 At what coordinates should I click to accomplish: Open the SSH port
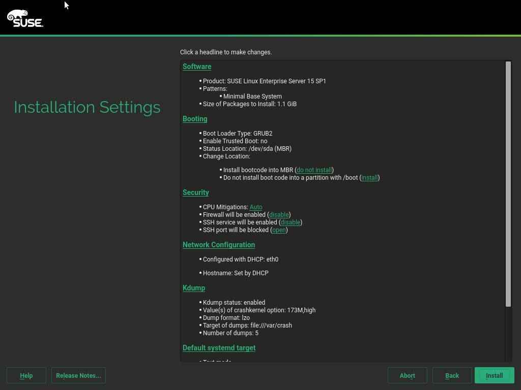click(x=279, y=230)
